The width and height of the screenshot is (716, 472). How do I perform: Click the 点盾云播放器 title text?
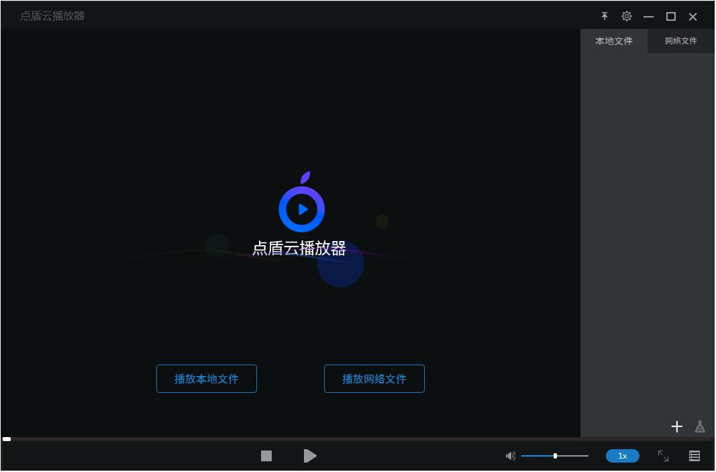(52, 15)
